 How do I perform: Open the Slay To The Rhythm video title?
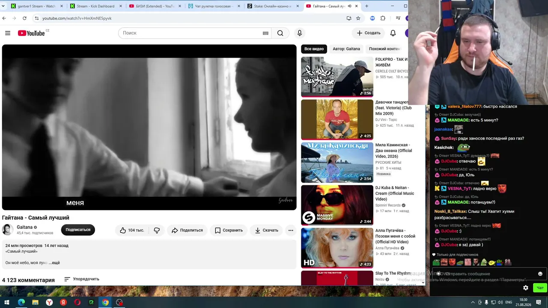pyautogui.click(x=393, y=273)
